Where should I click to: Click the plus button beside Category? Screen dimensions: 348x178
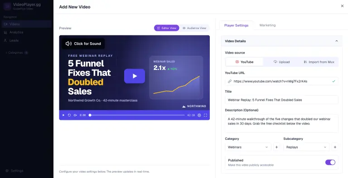276,147
